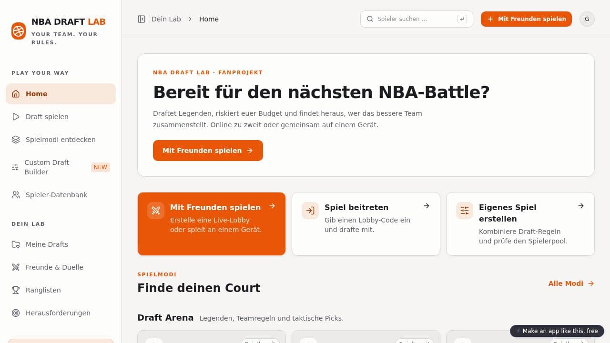Viewport: 610px width, 343px height.
Task: Click the Spieler-Datenbank people icon
Action: coord(16,195)
